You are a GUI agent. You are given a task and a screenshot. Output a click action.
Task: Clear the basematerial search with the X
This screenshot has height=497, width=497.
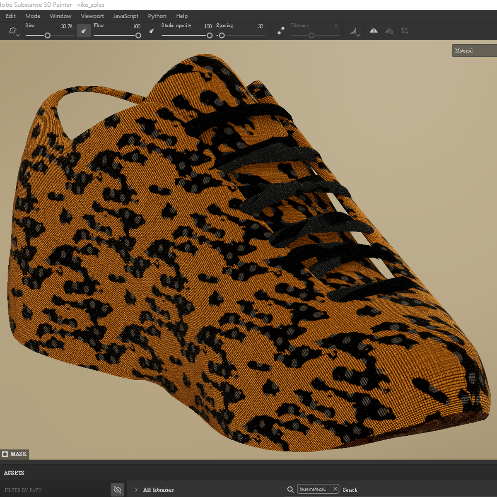pyautogui.click(x=335, y=489)
